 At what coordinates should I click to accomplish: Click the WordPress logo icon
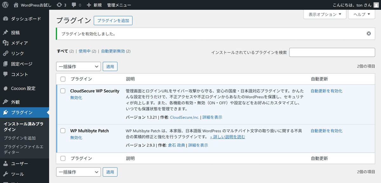coord(5,5)
